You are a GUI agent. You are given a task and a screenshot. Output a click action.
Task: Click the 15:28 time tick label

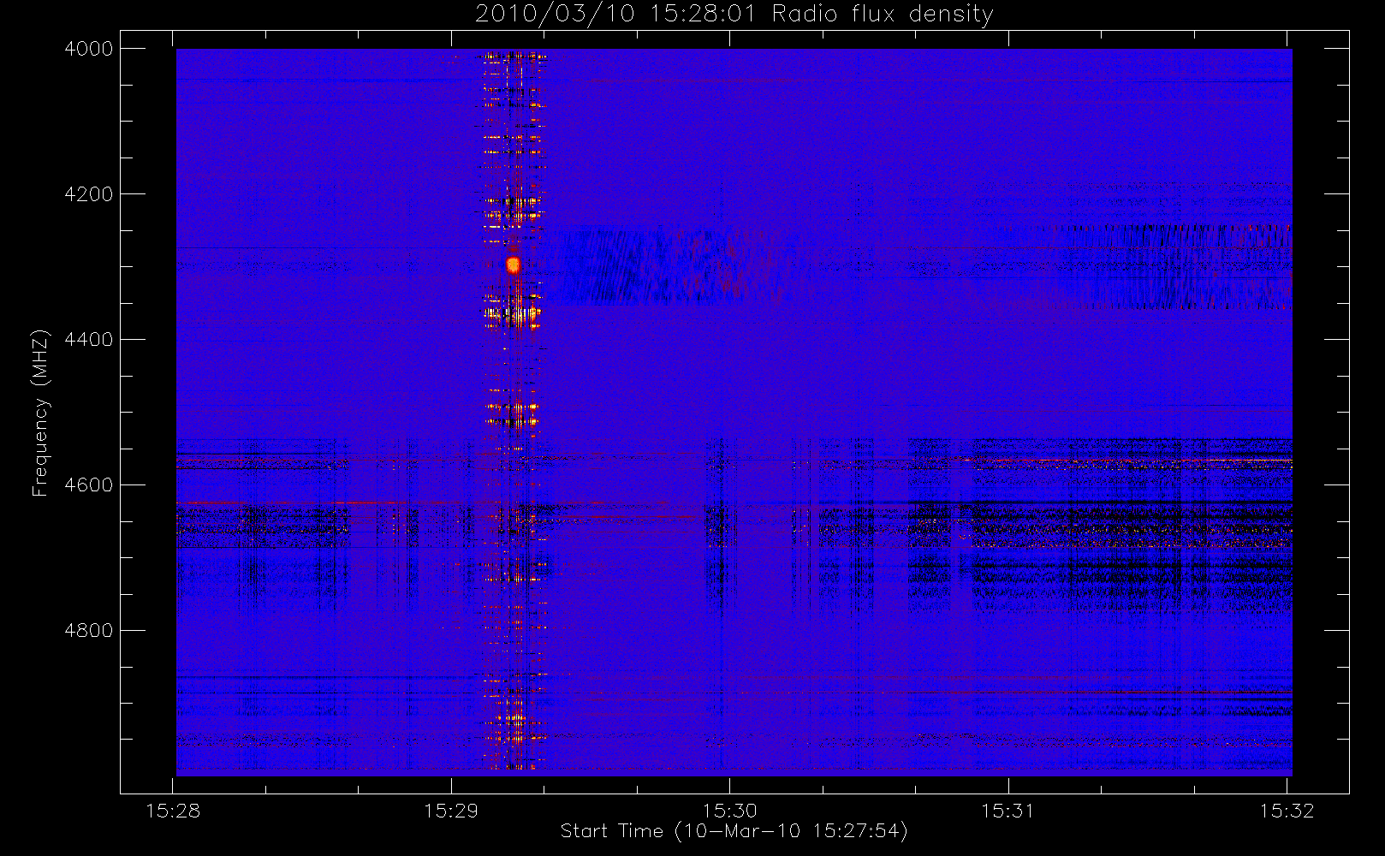174,811
